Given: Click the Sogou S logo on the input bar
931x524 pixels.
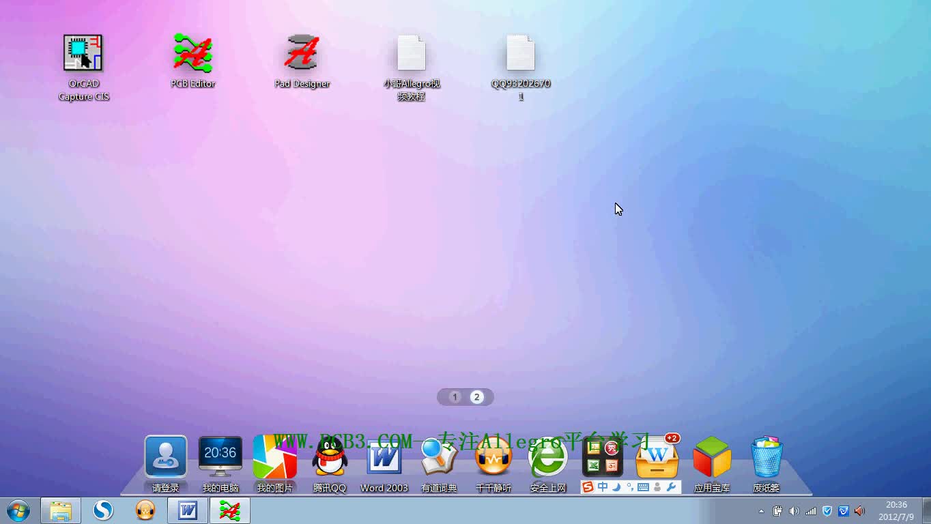Looking at the screenshot, I should 588,487.
